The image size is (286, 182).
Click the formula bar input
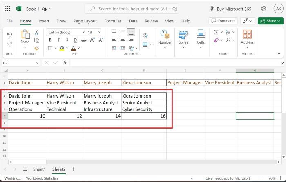pos(175,63)
